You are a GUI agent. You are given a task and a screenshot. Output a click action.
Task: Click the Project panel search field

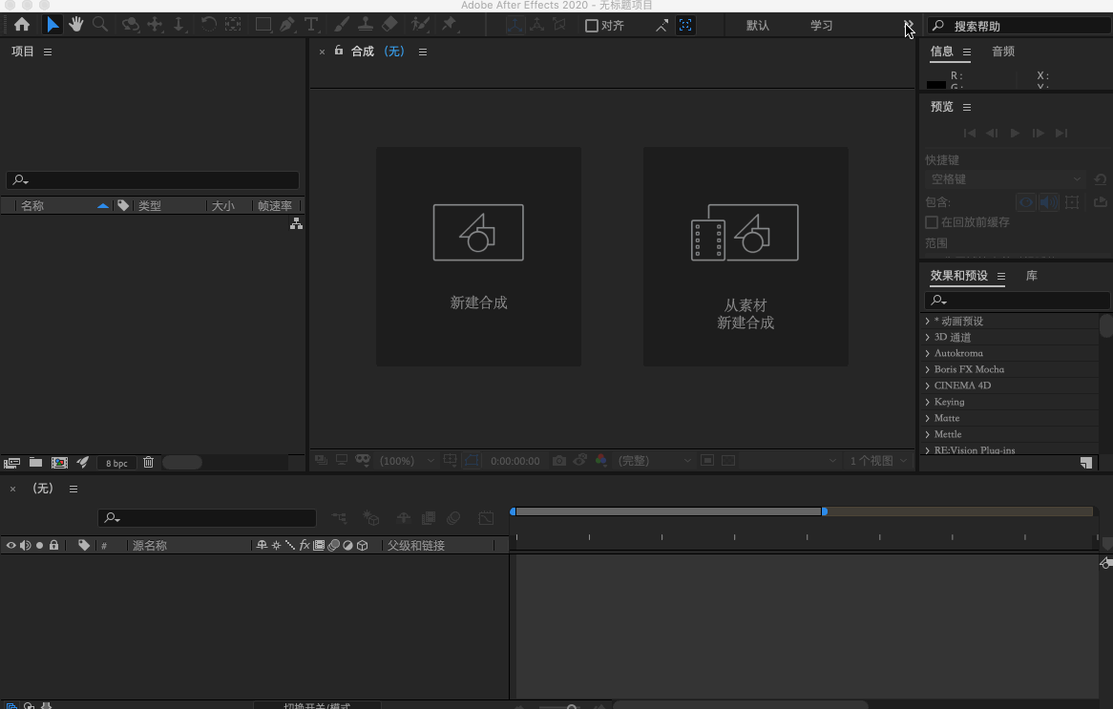tap(153, 180)
